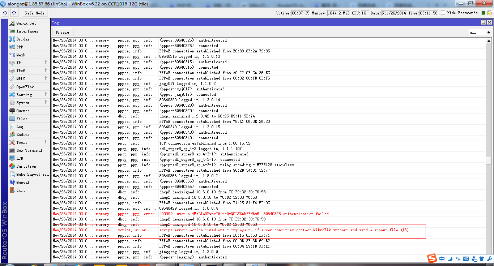Image resolution: width=494 pixels, height=266 pixels.
Task: Click the Freeze button in Log window
Action: [x=63, y=32]
